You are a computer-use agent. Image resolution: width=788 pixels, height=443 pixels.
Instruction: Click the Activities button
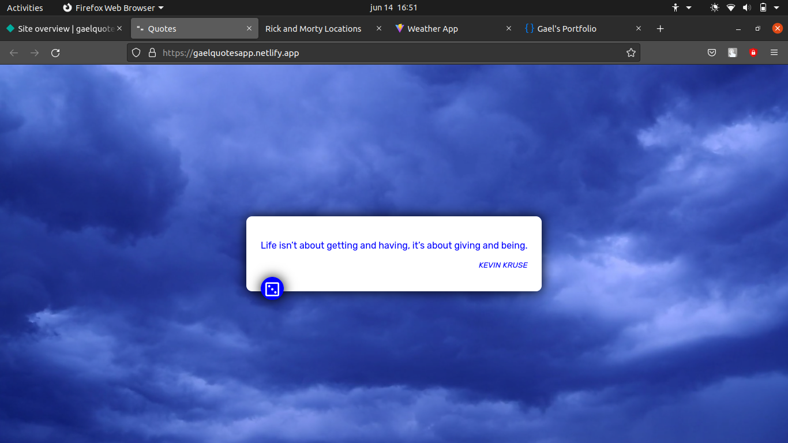pyautogui.click(x=25, y=8)
